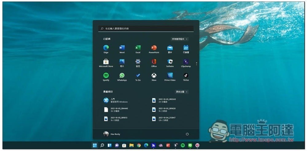Viewport: 307px width, 151px height.
Task: Expand the all apps list (所有應用程式)
Action: (180, 39)
